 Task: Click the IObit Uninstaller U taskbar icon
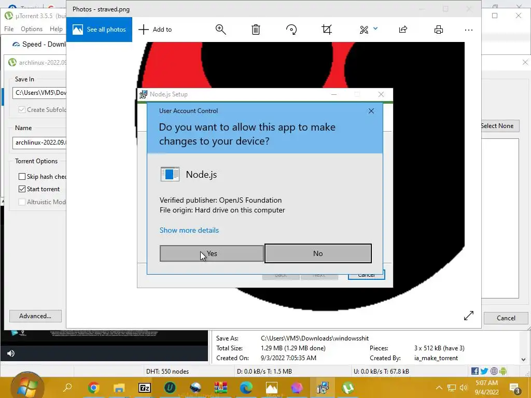[x=170, y=388]
